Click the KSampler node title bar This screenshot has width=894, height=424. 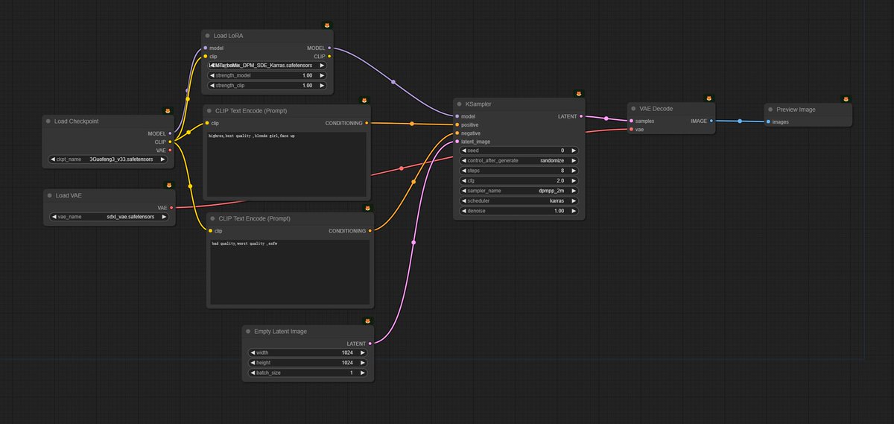(x=519, y=104)
